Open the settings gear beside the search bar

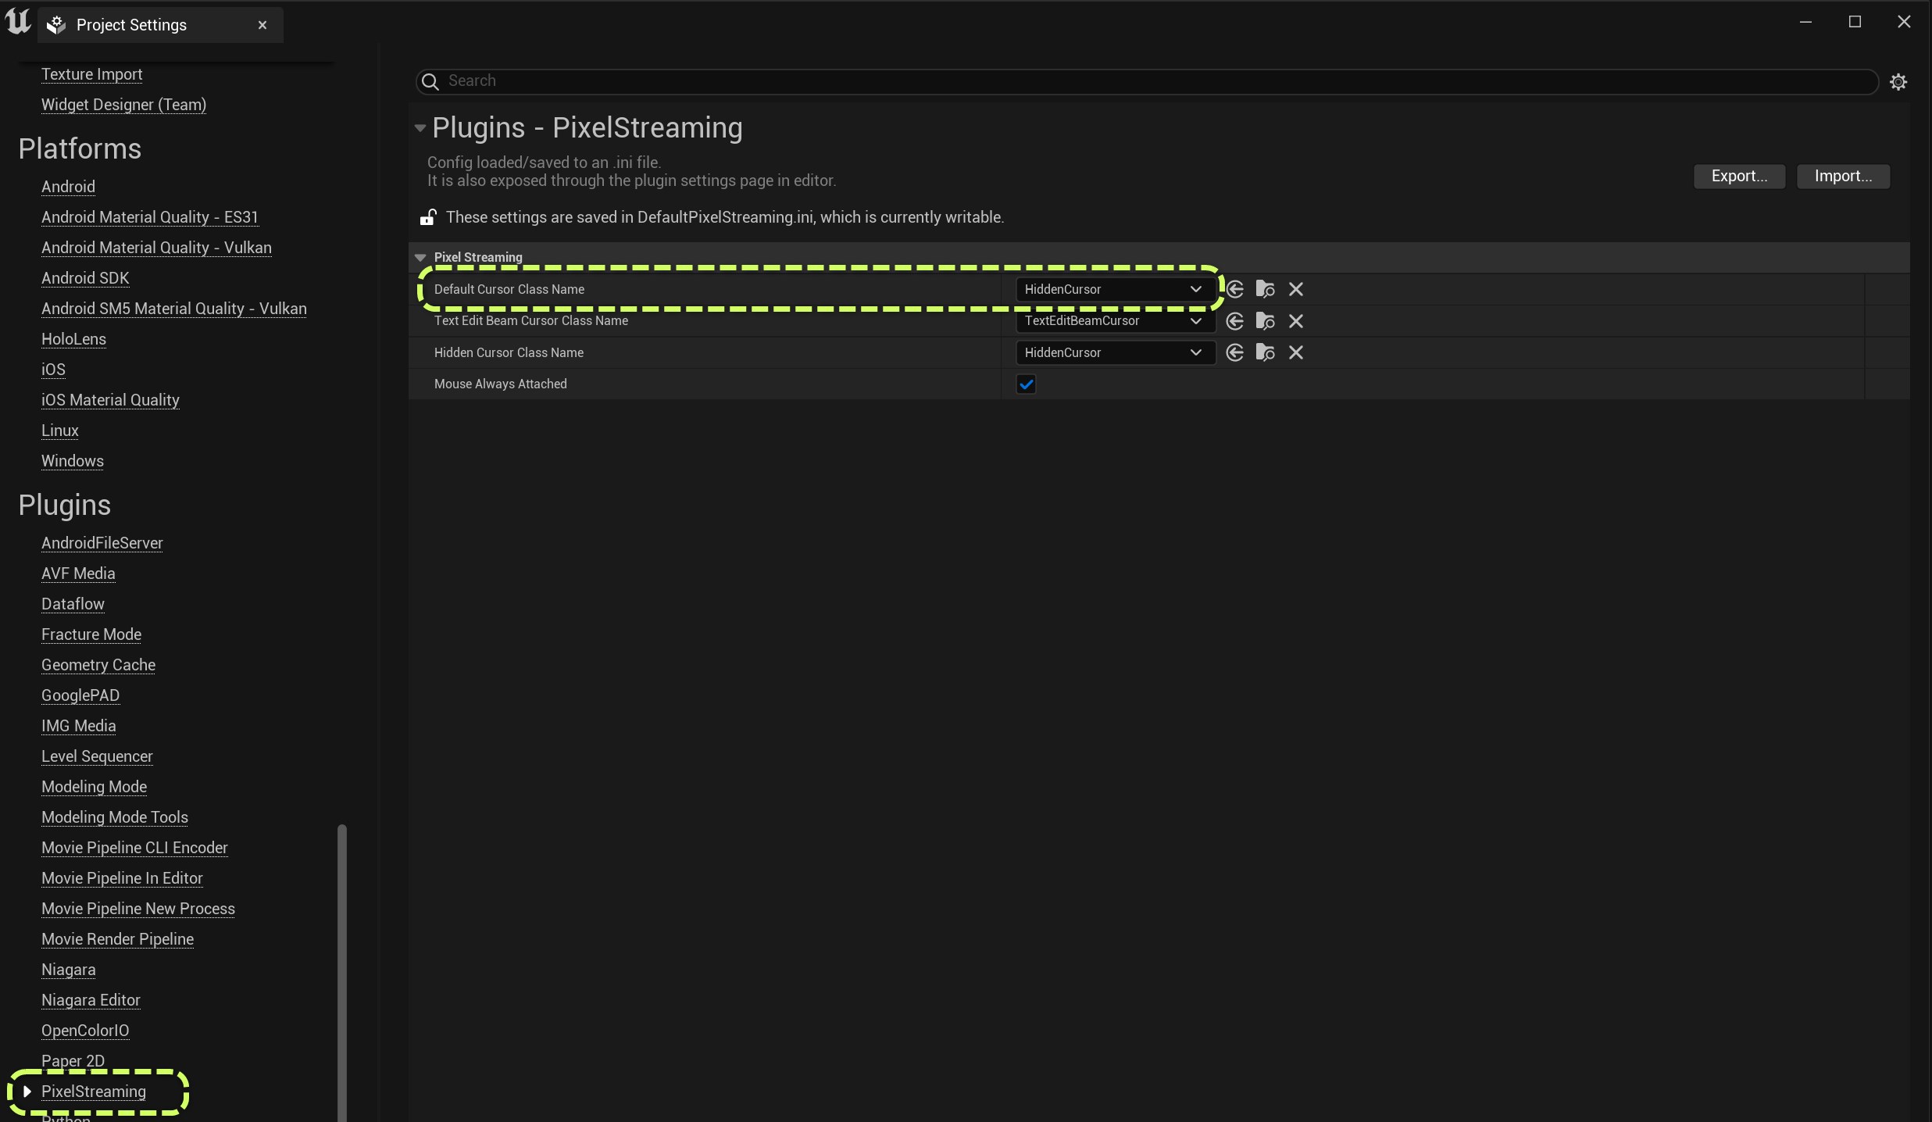[x=1898, y=81]
